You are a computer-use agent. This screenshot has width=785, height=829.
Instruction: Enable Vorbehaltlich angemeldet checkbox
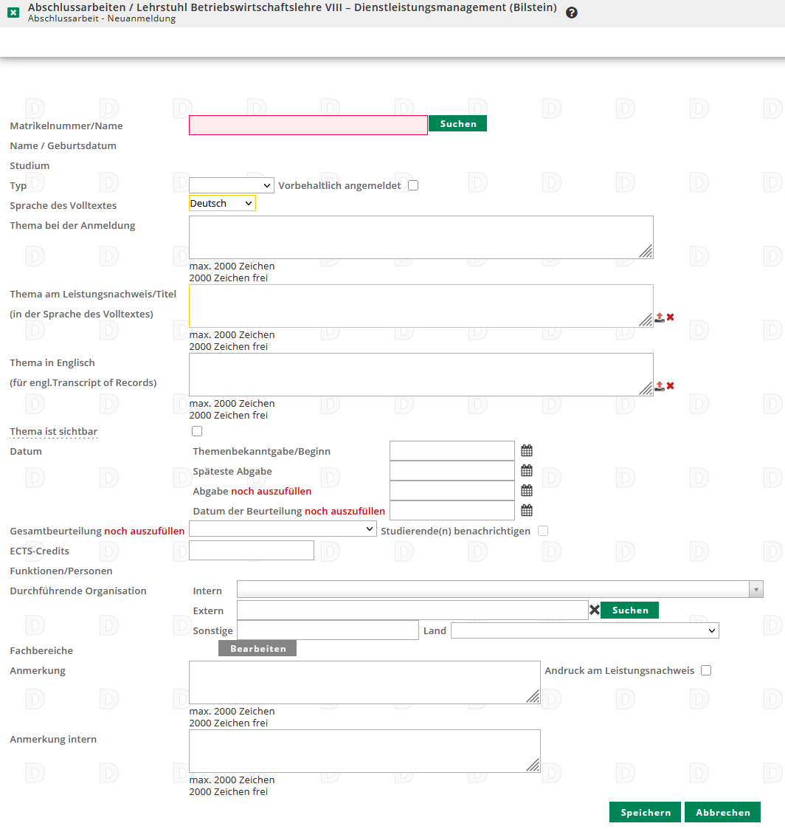point(413,185)
